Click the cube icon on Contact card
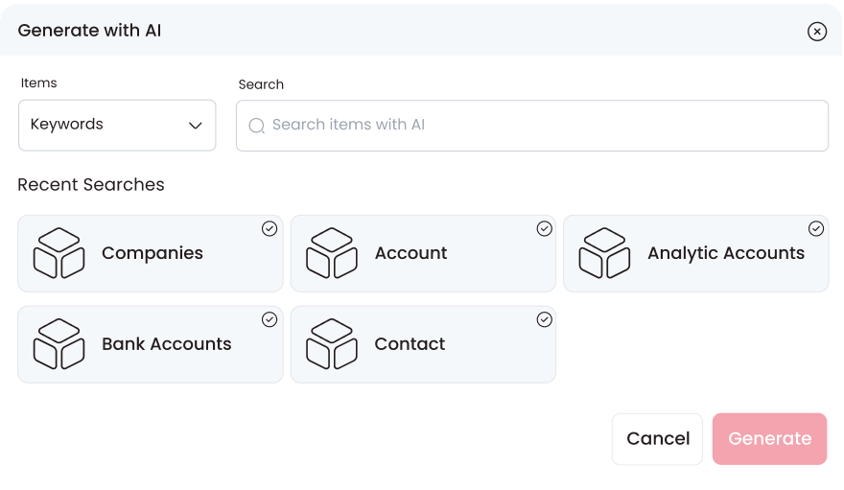 (x=332, y=344)
